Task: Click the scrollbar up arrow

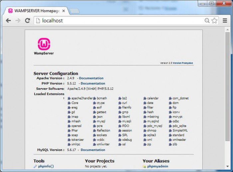Action: 227,30
